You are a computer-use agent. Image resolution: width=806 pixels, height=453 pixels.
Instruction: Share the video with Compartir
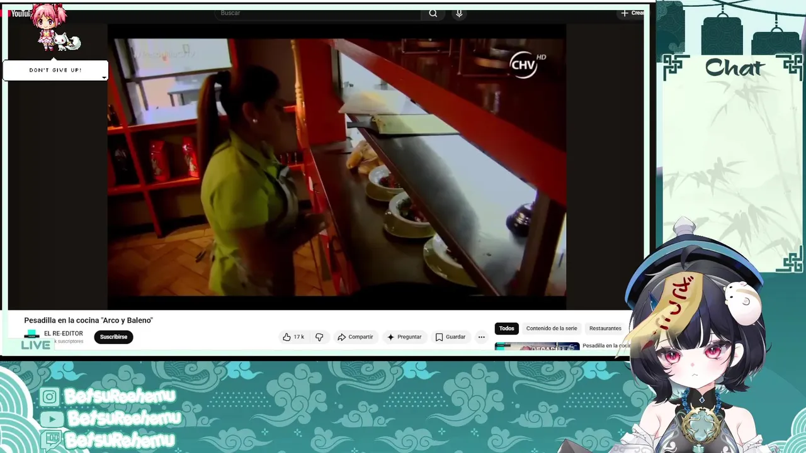[x=355, y=337]
